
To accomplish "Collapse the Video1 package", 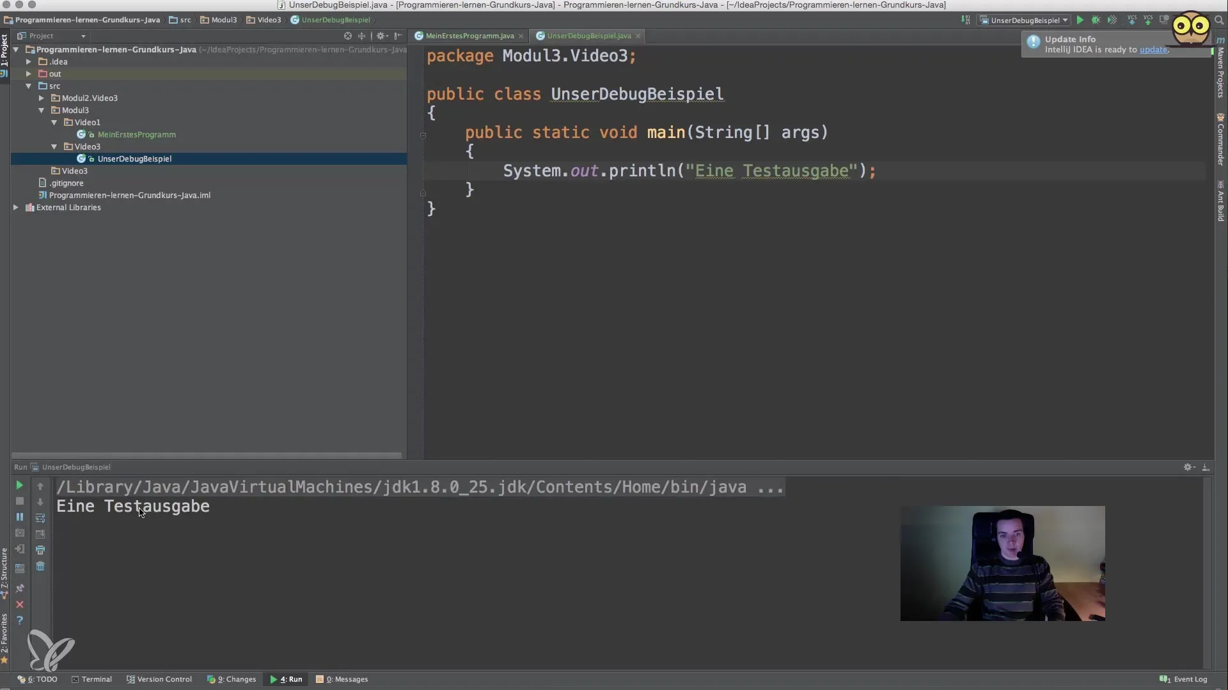I will pyautogui.click(x=54, y=122).
